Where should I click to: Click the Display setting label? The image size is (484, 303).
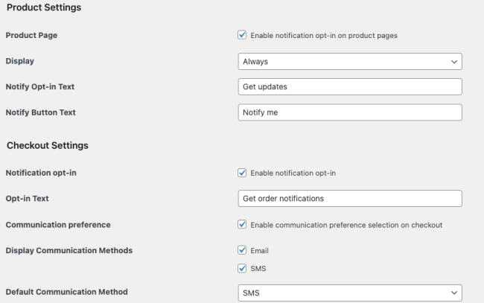tap(21, 61)
